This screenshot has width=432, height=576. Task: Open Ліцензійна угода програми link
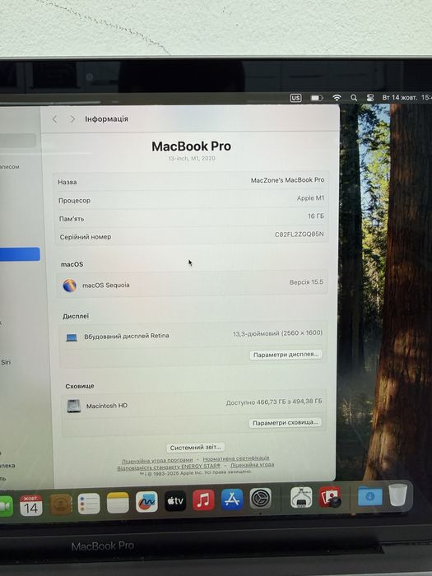157,460
